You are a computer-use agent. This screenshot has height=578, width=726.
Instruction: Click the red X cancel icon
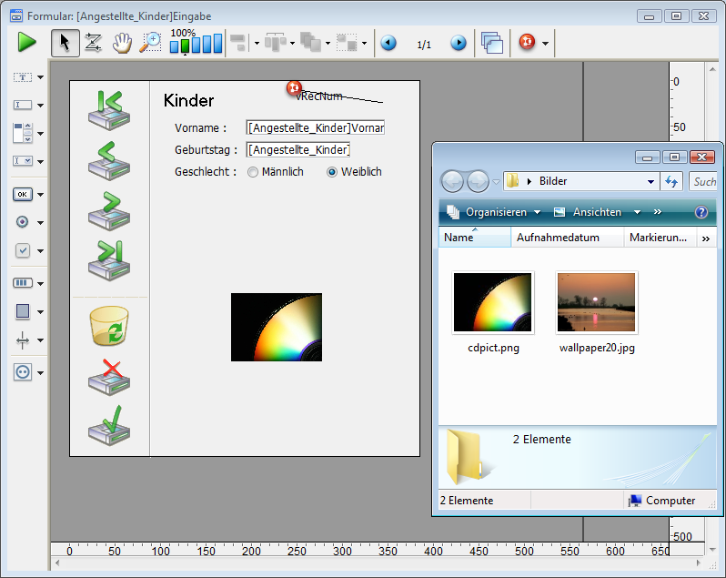[x=108, y=376]
